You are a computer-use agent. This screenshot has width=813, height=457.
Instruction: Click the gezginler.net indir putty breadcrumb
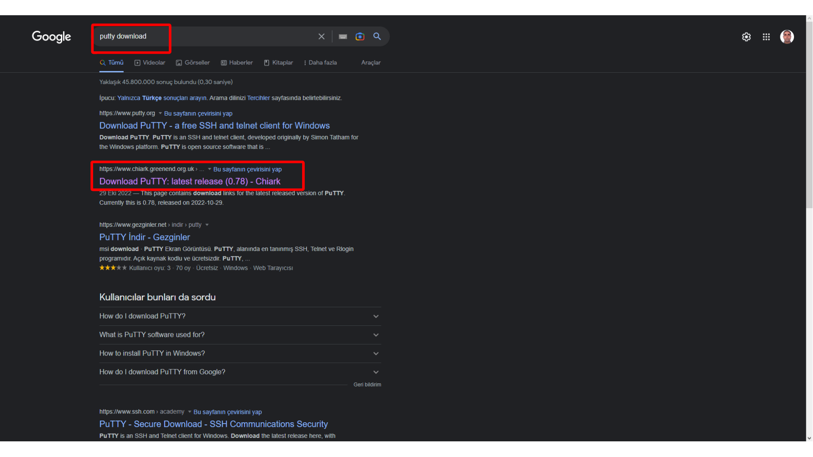pos(150,225)
